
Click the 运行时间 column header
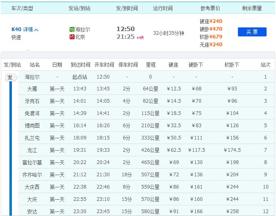pos(163,8)
